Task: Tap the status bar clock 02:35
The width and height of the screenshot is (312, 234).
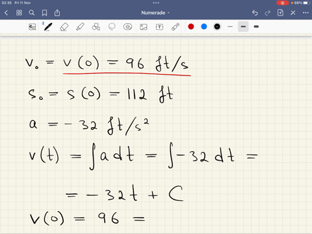Action: click(6, 3)
